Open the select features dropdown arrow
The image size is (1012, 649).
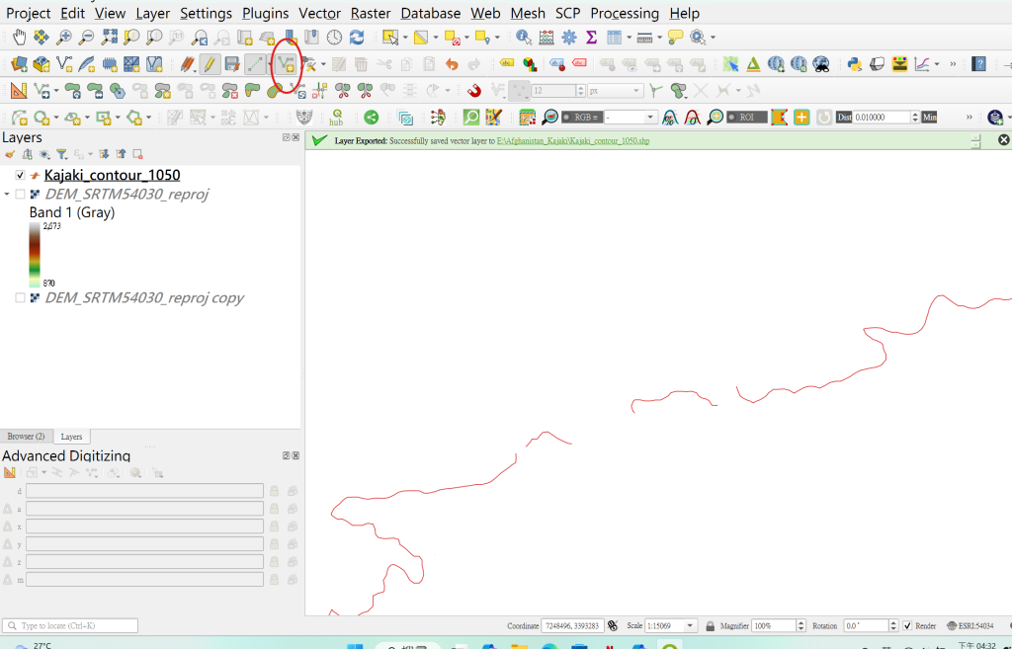(405, 38)
